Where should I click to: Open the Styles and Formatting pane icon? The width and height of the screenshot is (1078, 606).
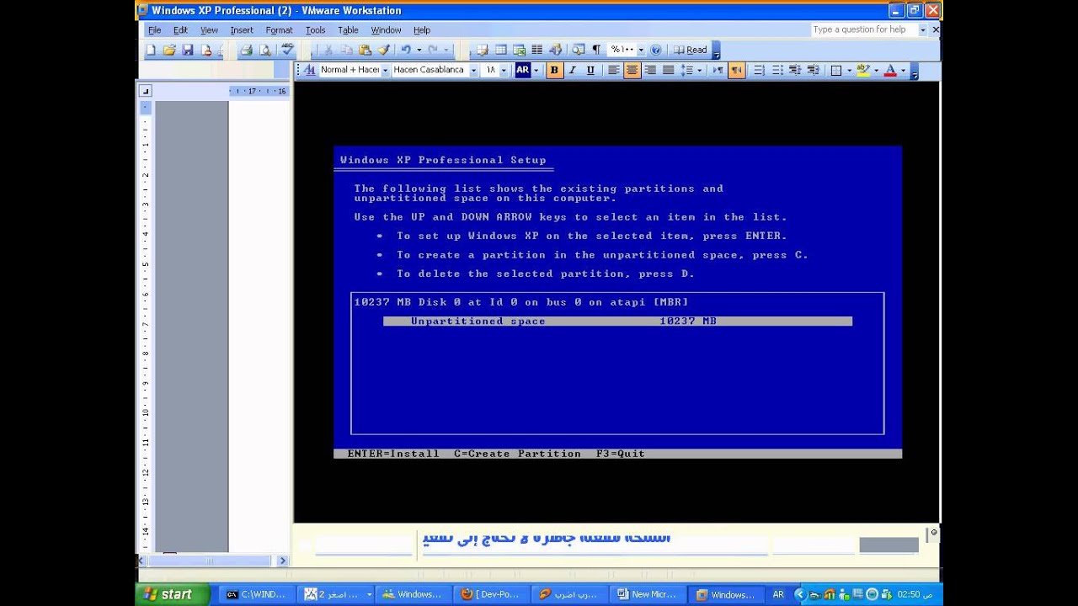tap(308, 71)
